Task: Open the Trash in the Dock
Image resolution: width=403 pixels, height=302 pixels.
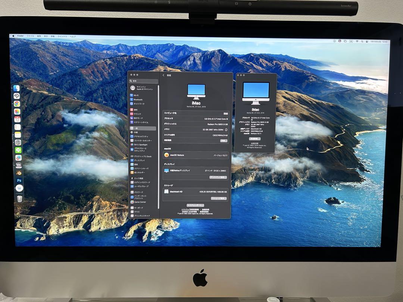Action: click(x=19, y=198)
